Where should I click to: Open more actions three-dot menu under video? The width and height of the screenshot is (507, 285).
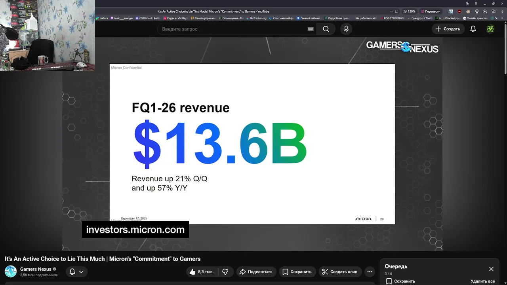tap(370, 272)
